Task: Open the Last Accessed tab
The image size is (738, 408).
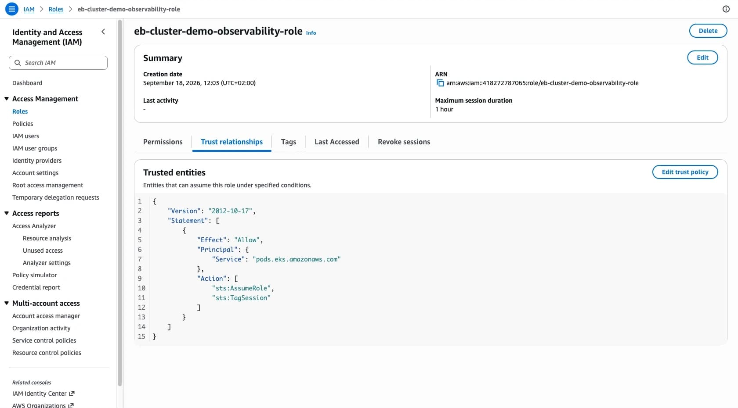Action: [337, 142]
